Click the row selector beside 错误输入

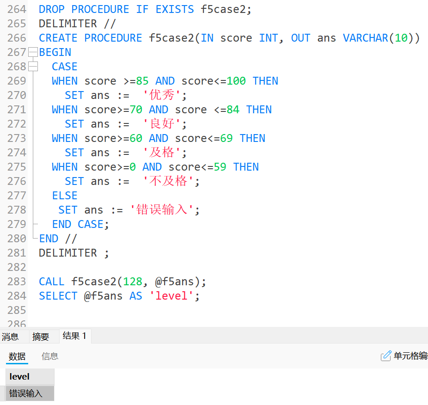point(3,393)
